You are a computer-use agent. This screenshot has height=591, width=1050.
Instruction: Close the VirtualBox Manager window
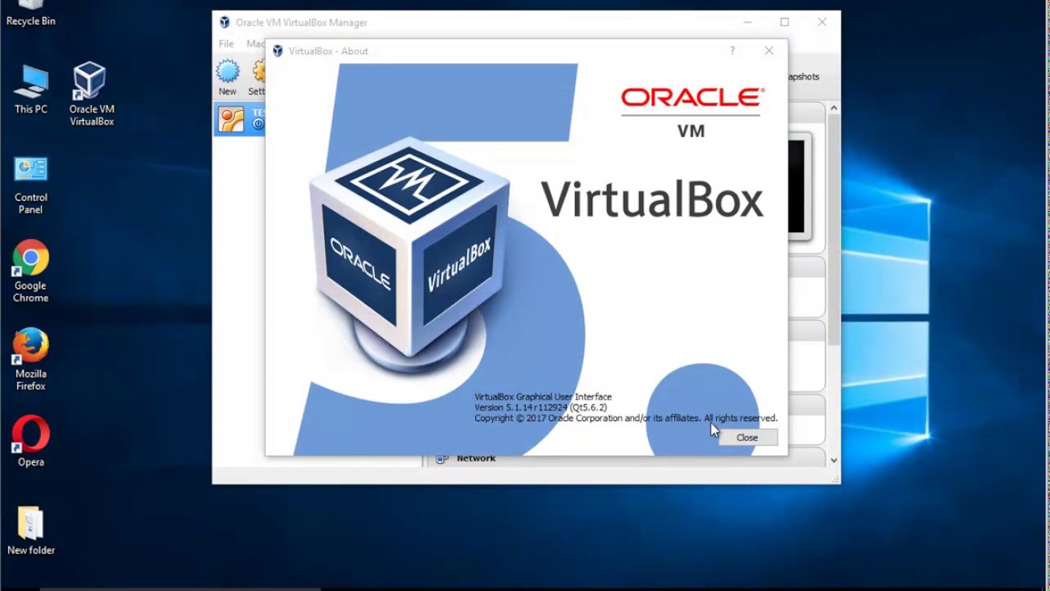coord(822,22)
